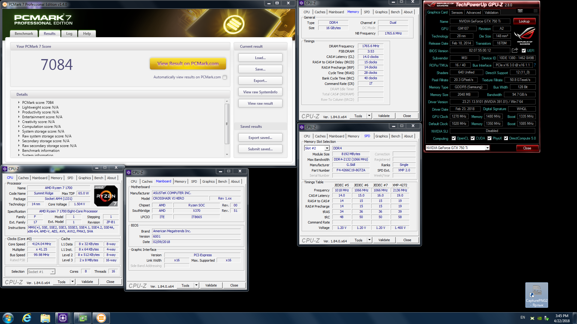The height and width of the screenshot is (324, 577).
Task: Toggle automatic view results on PCMark.com
Action: coord(225,77)
